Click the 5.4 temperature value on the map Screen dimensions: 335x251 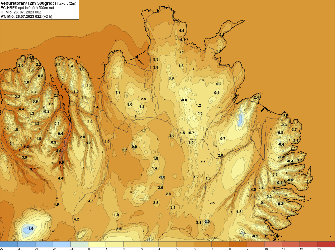point(96,107)
